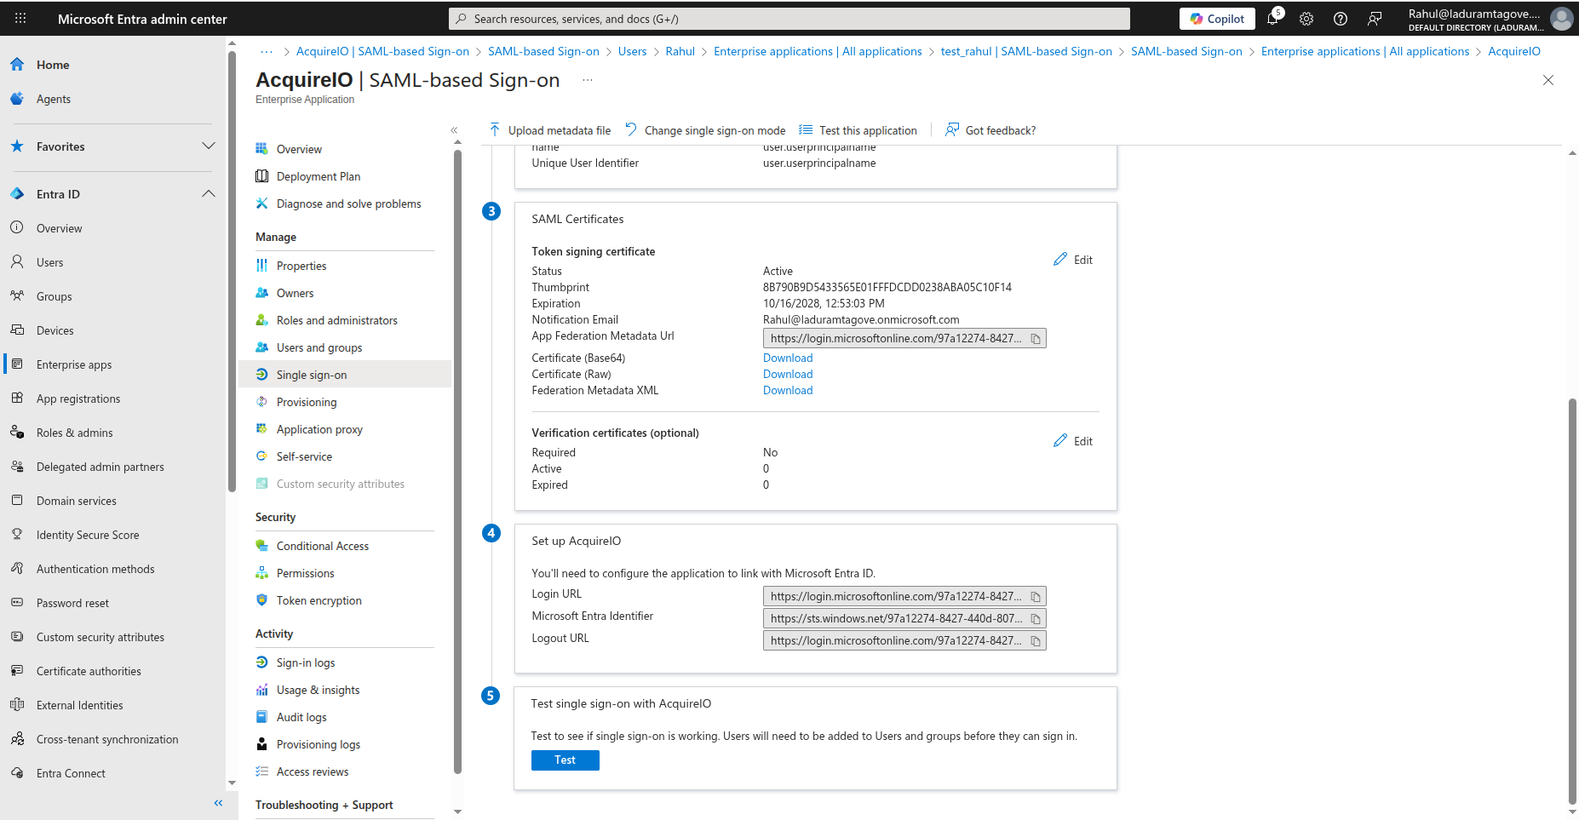The width and height of the screenshot is (1579, 820).
Task: Select Provisioning in the Manage menu
Action: [x=306, y=402]
